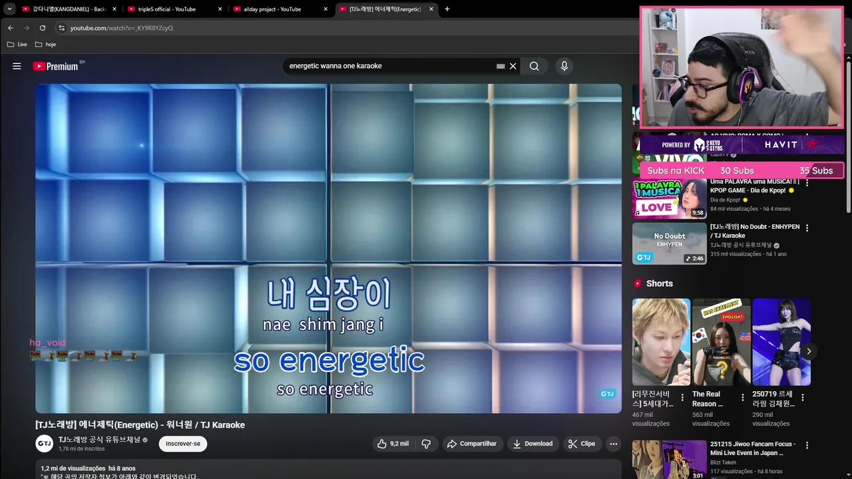Click the Compartilhar share button
This screenshot has height=479, width=852.
tap(472, 444)
